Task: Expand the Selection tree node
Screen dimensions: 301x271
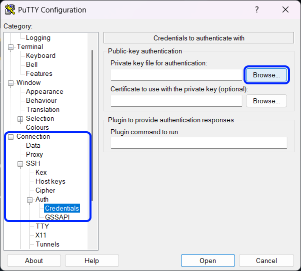Action: pos(20,119)
